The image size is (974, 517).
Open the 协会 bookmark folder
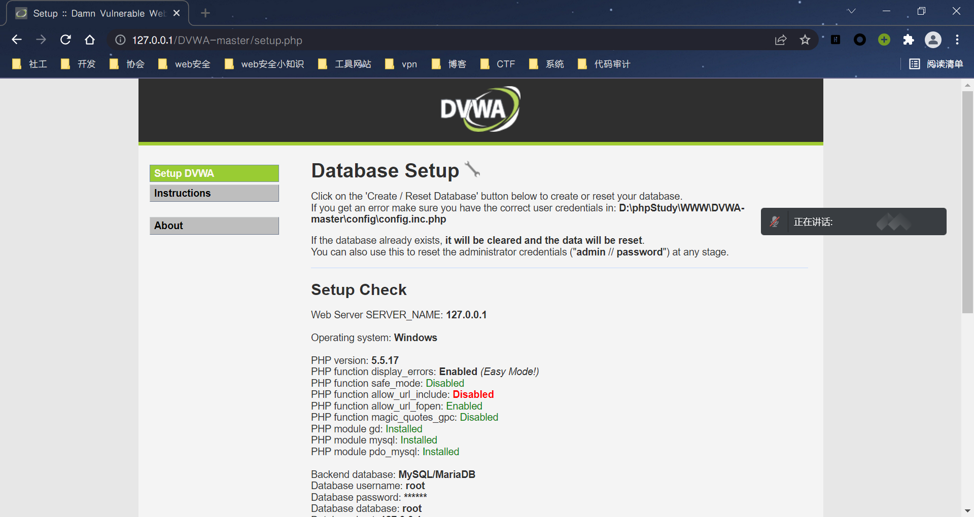click(x=127, y=64)
